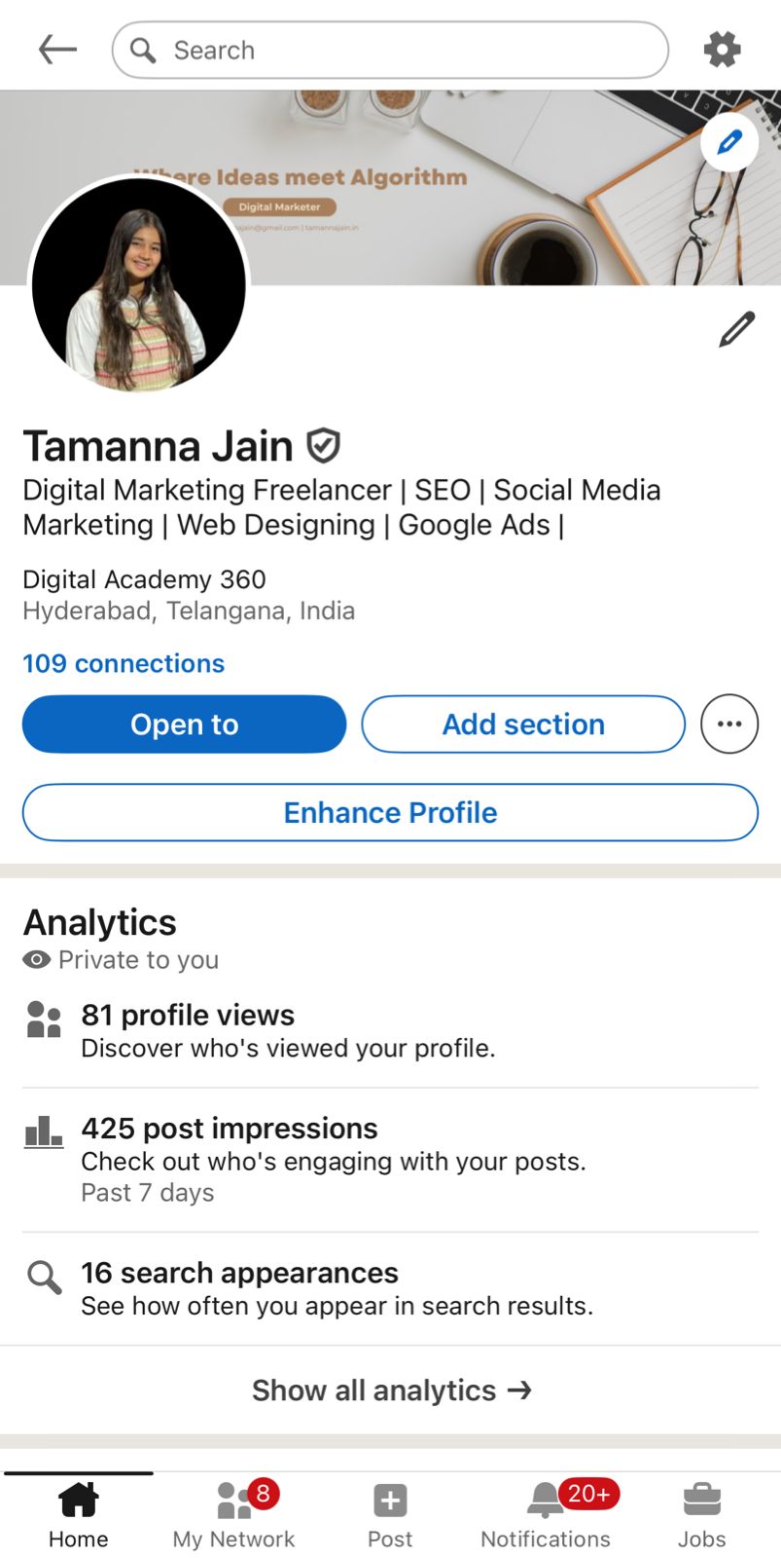Open 81 profile views analytics
This screenshot has width=781, height=1558.
[188, 1016]
